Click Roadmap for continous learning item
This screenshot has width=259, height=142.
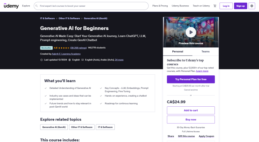tap(121, 104)
